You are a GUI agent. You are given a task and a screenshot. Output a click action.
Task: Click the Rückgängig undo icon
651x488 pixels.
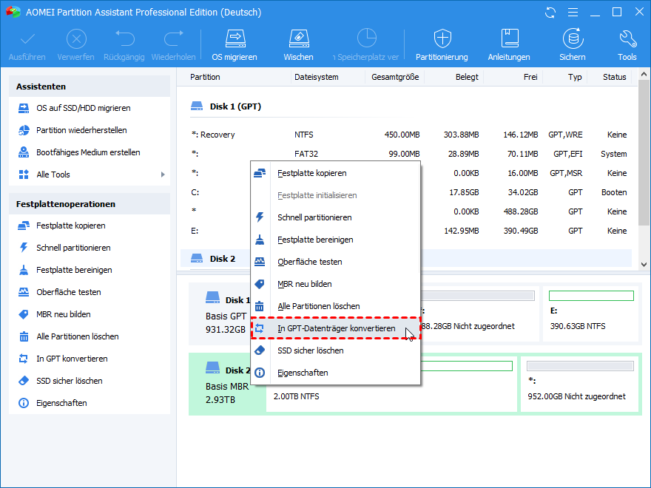click(x=124, y=38)
